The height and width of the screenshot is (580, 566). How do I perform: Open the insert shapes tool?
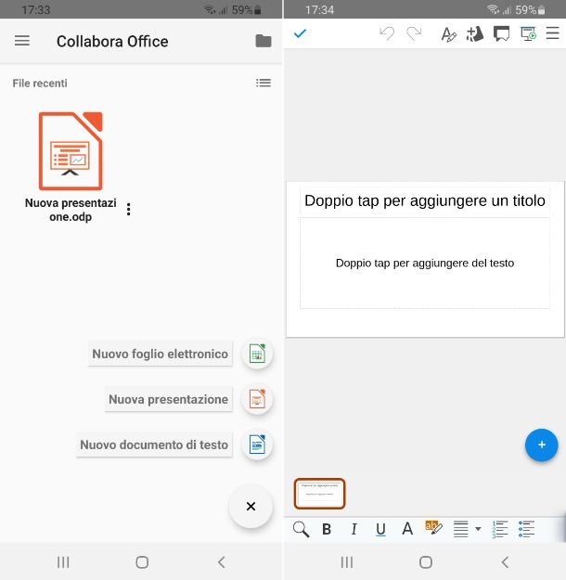[x=475, y=34]
